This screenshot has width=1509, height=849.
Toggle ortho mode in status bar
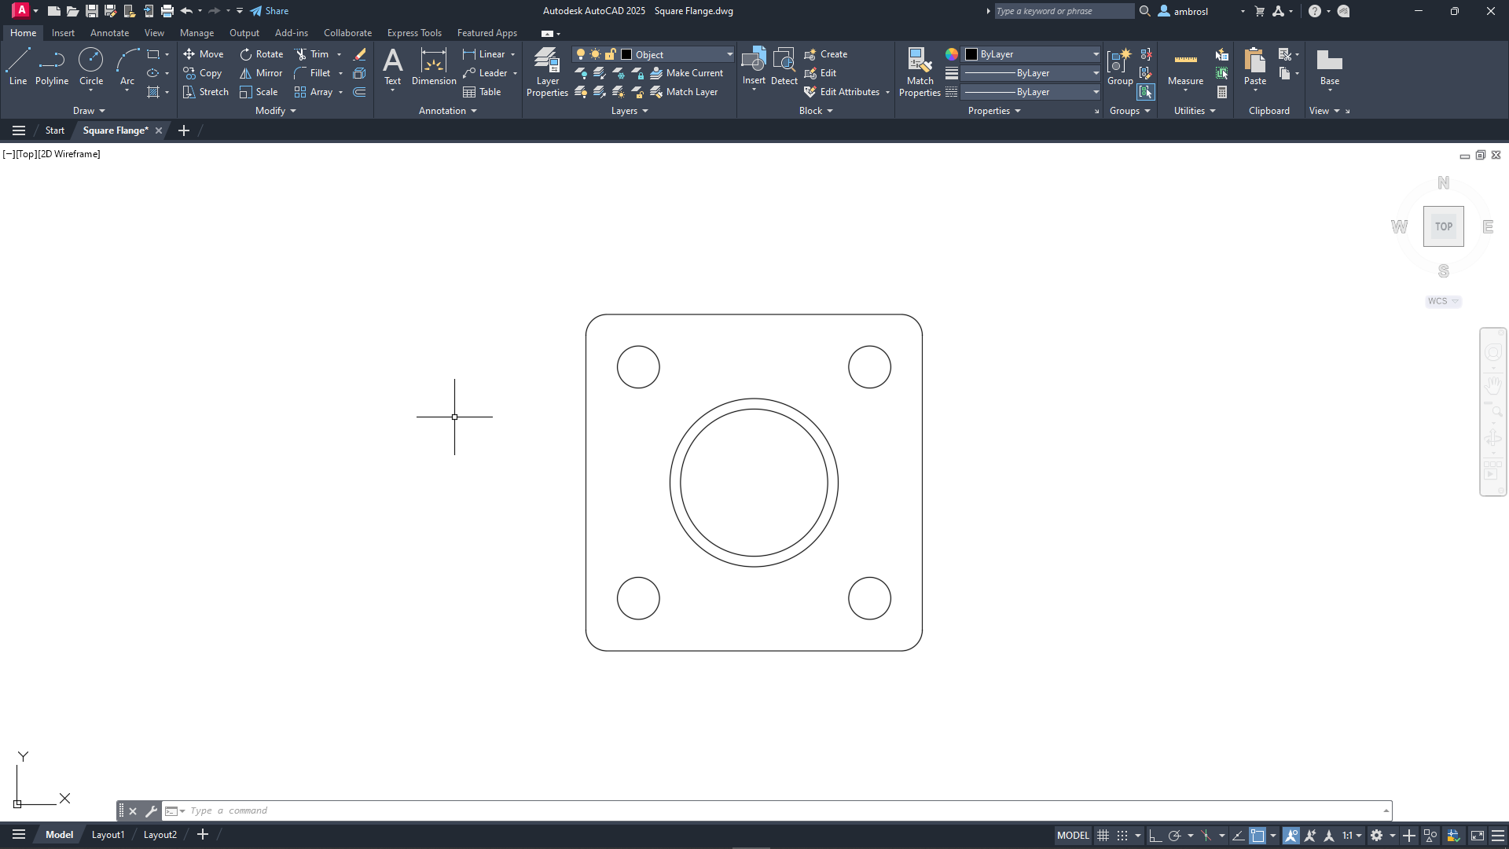1155,836
